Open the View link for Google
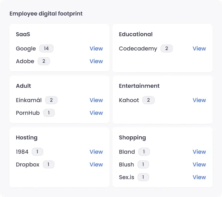The width and height of the screenshot is (222, 197). (x=96, y=48)
